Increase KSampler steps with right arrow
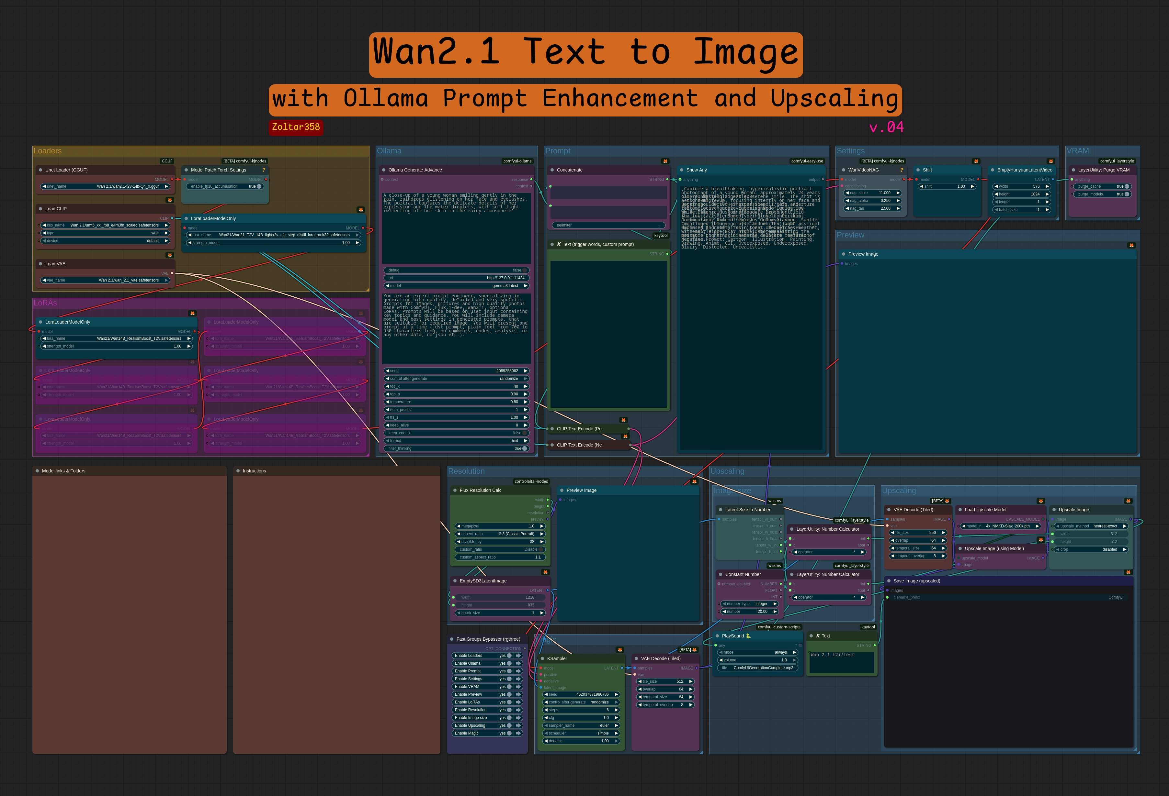The image size is (1169, 796). coord(616,710)
